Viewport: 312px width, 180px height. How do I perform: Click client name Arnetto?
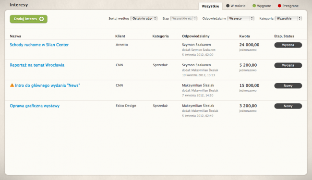click(122, 45)
